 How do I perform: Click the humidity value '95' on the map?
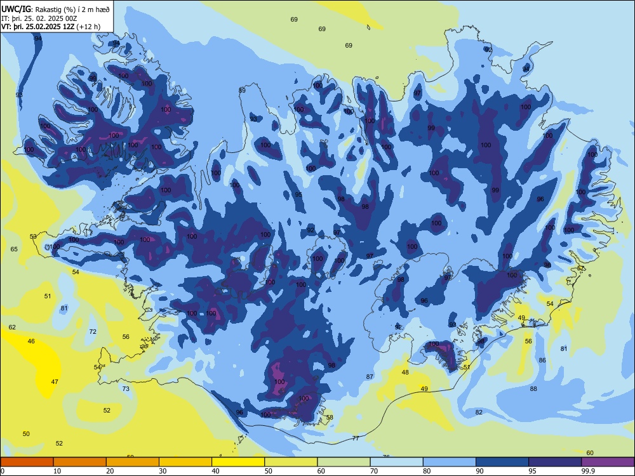298,195
